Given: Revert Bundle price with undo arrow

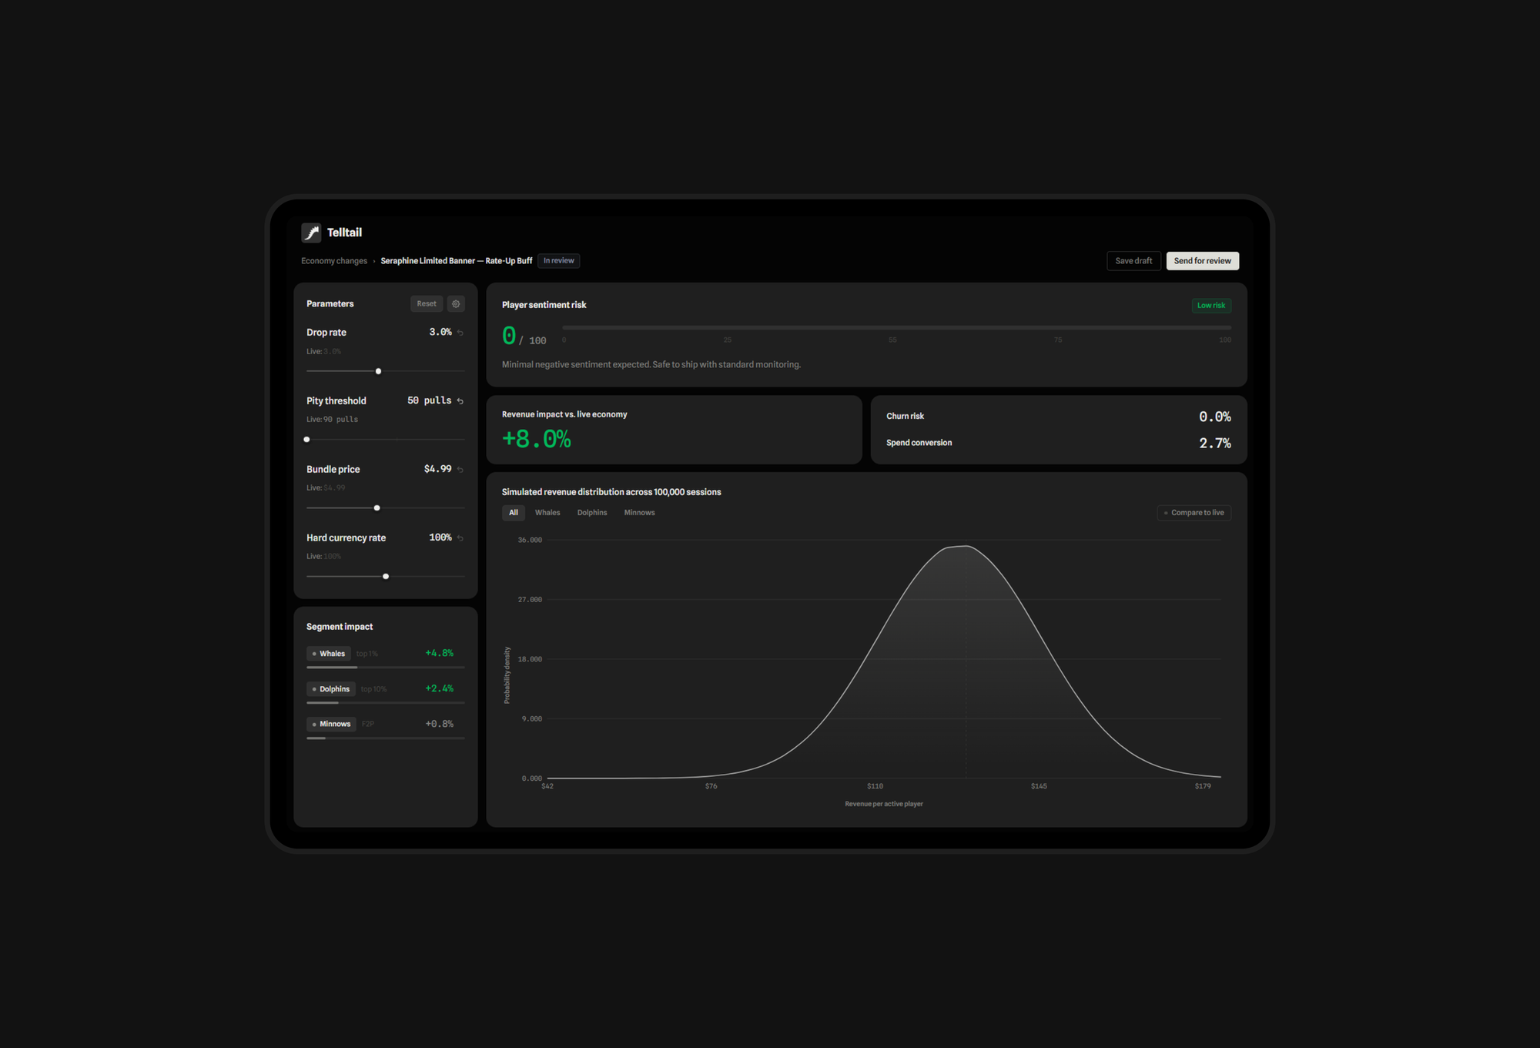Looking at the screenshot, I should pyautogui.click(x=460, y=470).
